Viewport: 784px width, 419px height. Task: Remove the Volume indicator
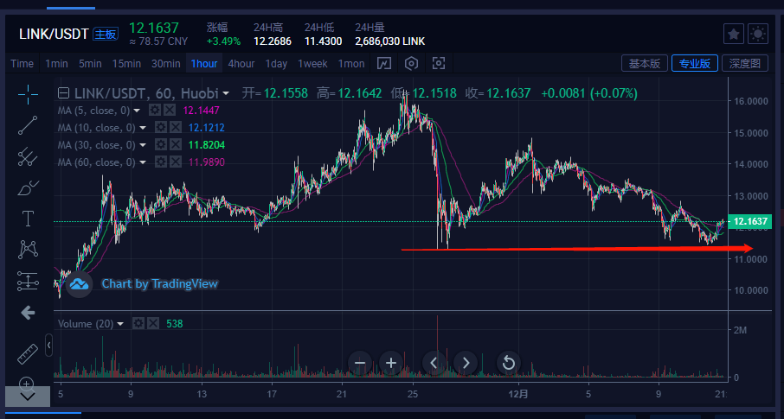coord(153,324)
